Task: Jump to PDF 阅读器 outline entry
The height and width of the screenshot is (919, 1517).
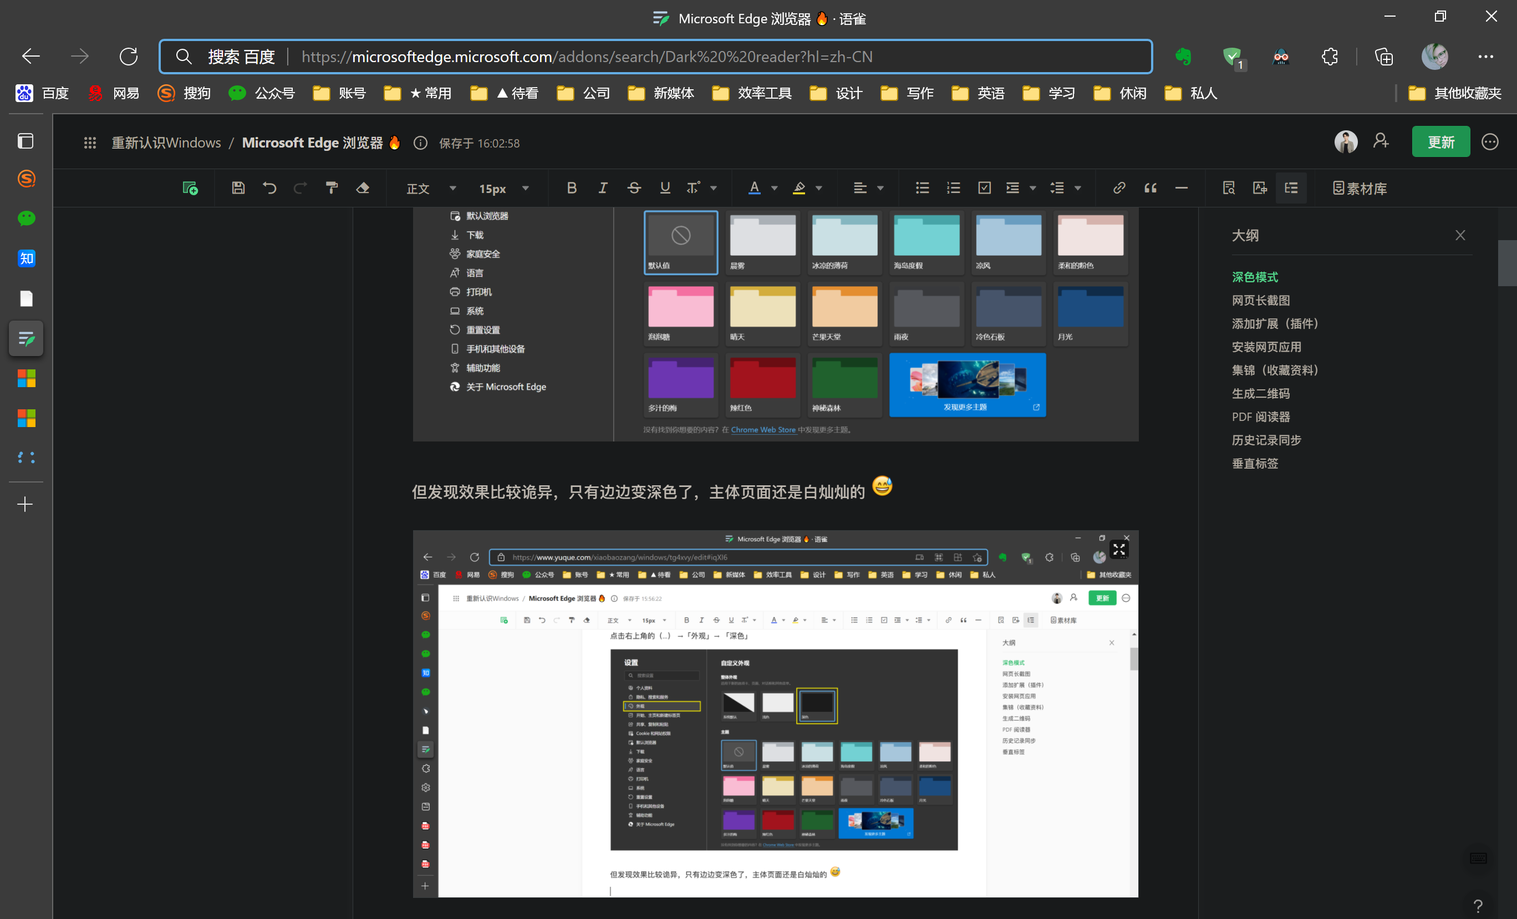Action: [x=1260, y=417]
